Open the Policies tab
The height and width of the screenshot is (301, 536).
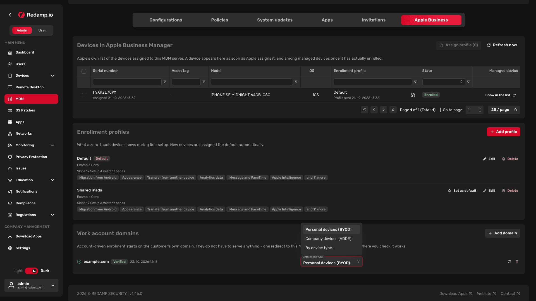(220, 20)
